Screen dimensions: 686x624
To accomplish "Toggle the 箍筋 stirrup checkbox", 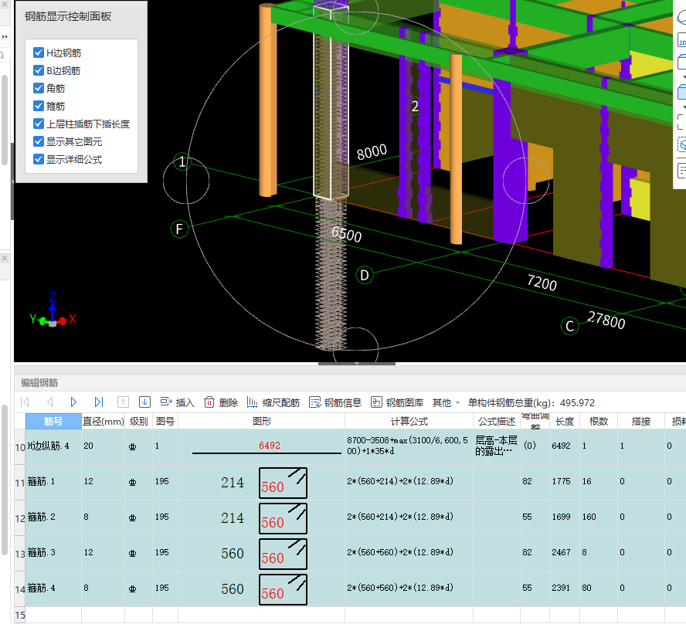I will (39, 106).
